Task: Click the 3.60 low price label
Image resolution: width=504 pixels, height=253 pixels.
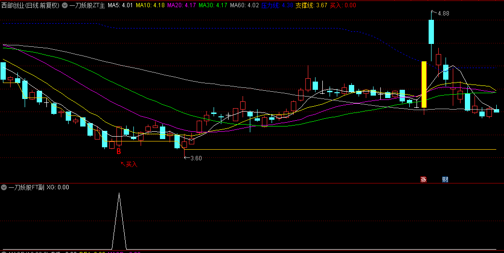Action: tap(196, 158)
